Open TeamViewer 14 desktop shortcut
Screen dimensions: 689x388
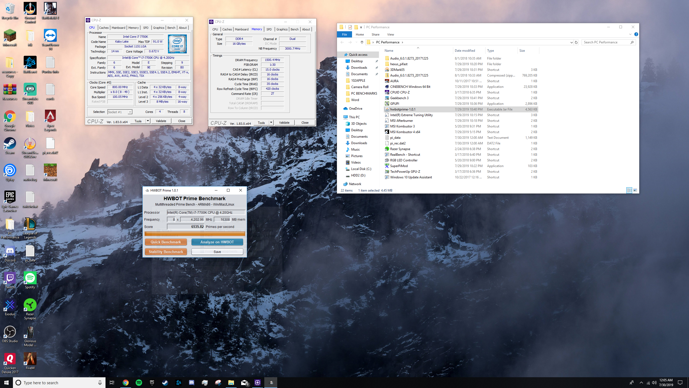click(50, 39)
